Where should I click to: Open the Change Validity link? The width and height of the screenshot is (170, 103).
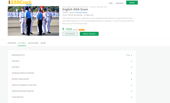[x=82, y=13]
